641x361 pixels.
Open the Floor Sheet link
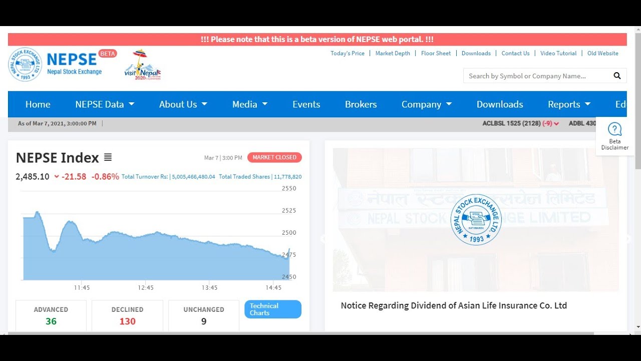coord(436,53)
